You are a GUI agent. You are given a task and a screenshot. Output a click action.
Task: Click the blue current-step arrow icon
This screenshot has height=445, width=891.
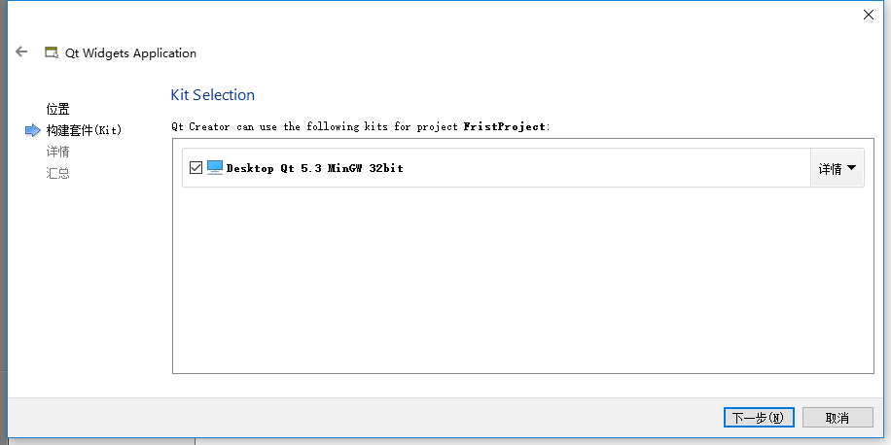pyautogui.click(x=32, y=130)
